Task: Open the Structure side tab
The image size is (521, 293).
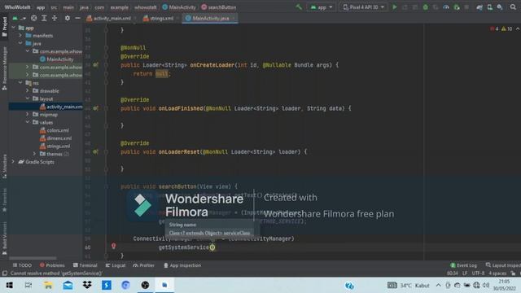Action: pos(4,166)
